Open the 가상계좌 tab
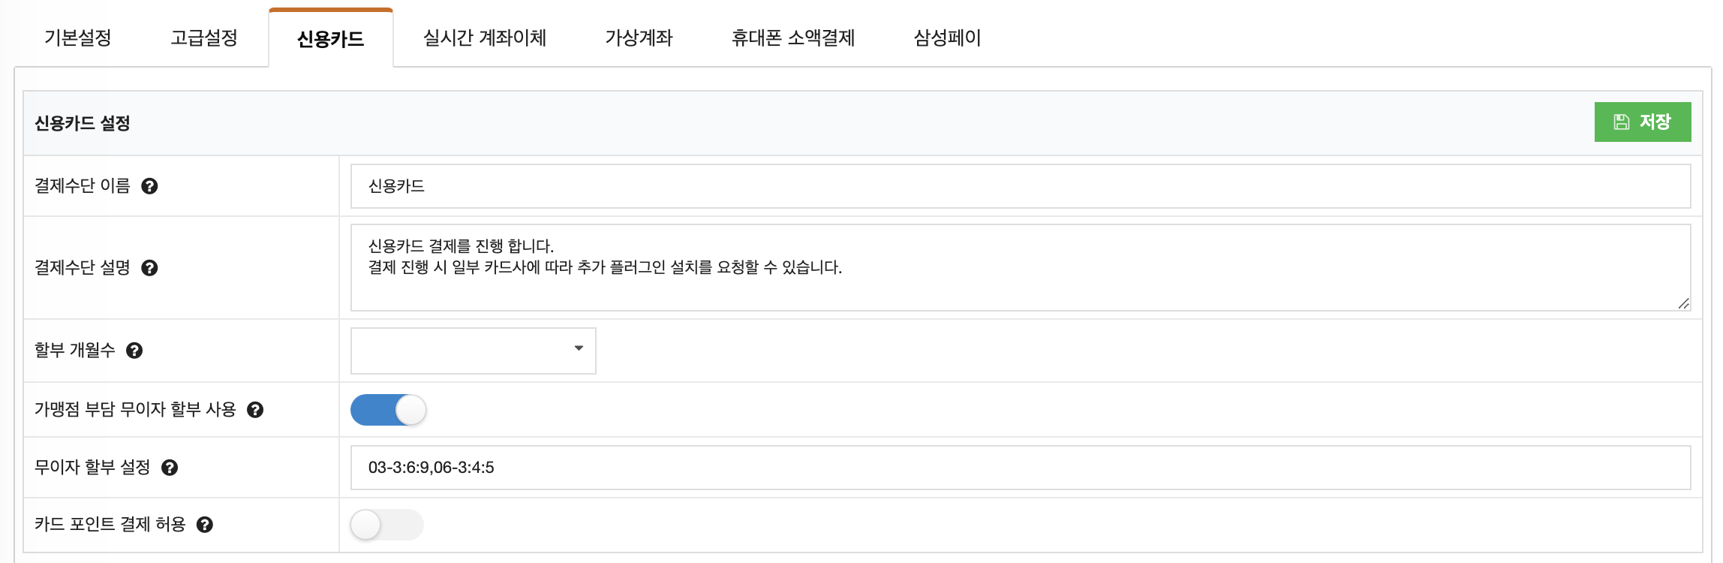The height and width of the screenshot is (563, 1723). click(x=639, y=38)
